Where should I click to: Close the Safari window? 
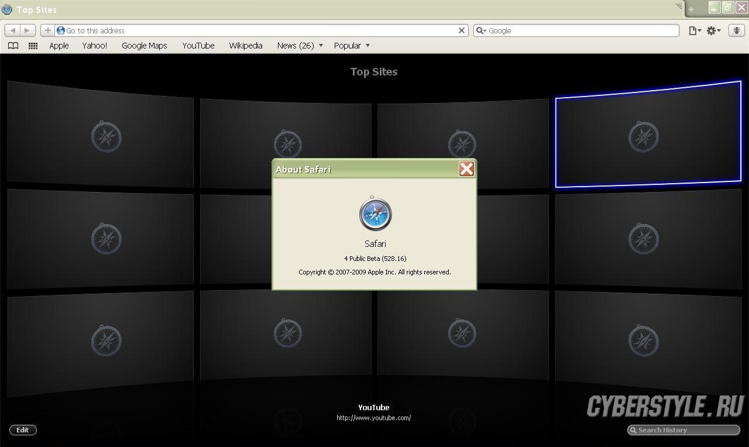(741, 8)
